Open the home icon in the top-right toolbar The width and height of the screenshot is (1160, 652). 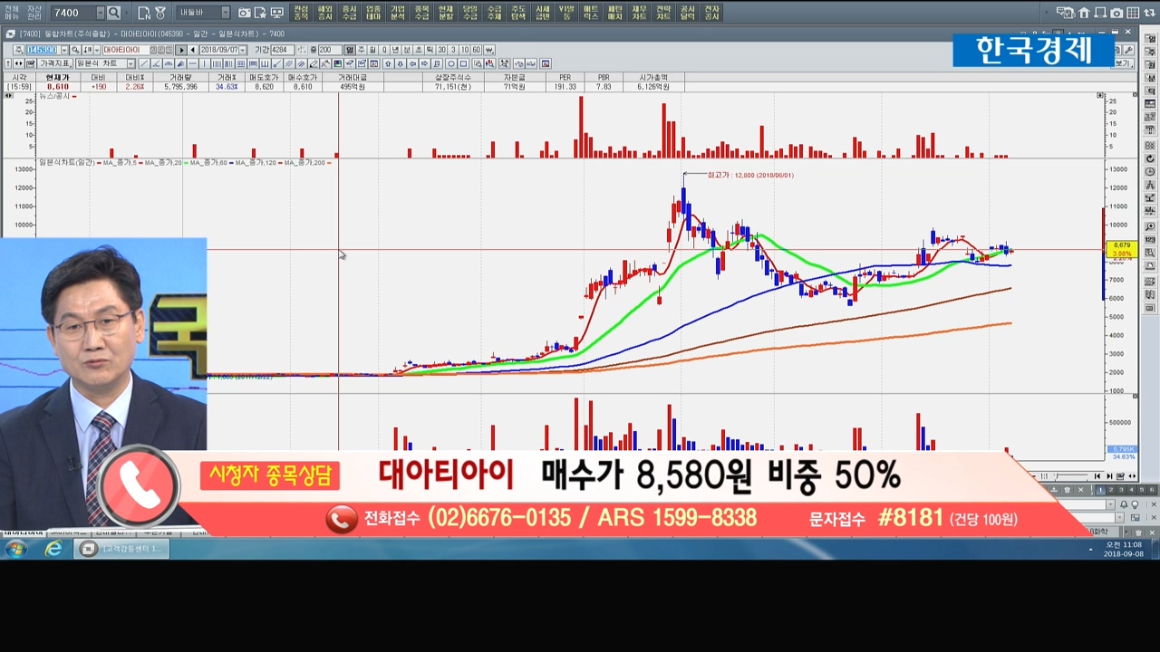click(1084, 13)
